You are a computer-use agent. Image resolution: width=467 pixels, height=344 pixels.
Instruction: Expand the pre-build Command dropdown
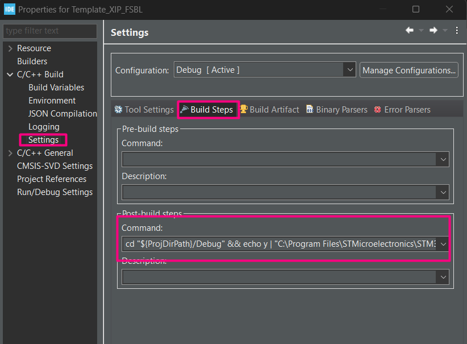coord(443,160)
